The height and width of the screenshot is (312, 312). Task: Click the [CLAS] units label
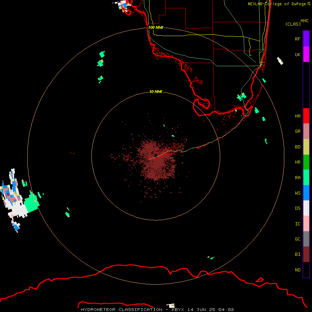click(x=293, y=24)
